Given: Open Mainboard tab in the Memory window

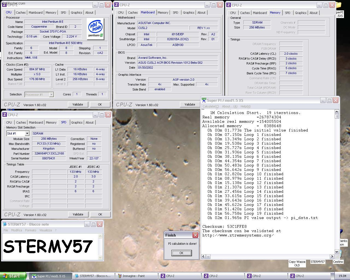Looking at the screenshot, I should point(260,13).
